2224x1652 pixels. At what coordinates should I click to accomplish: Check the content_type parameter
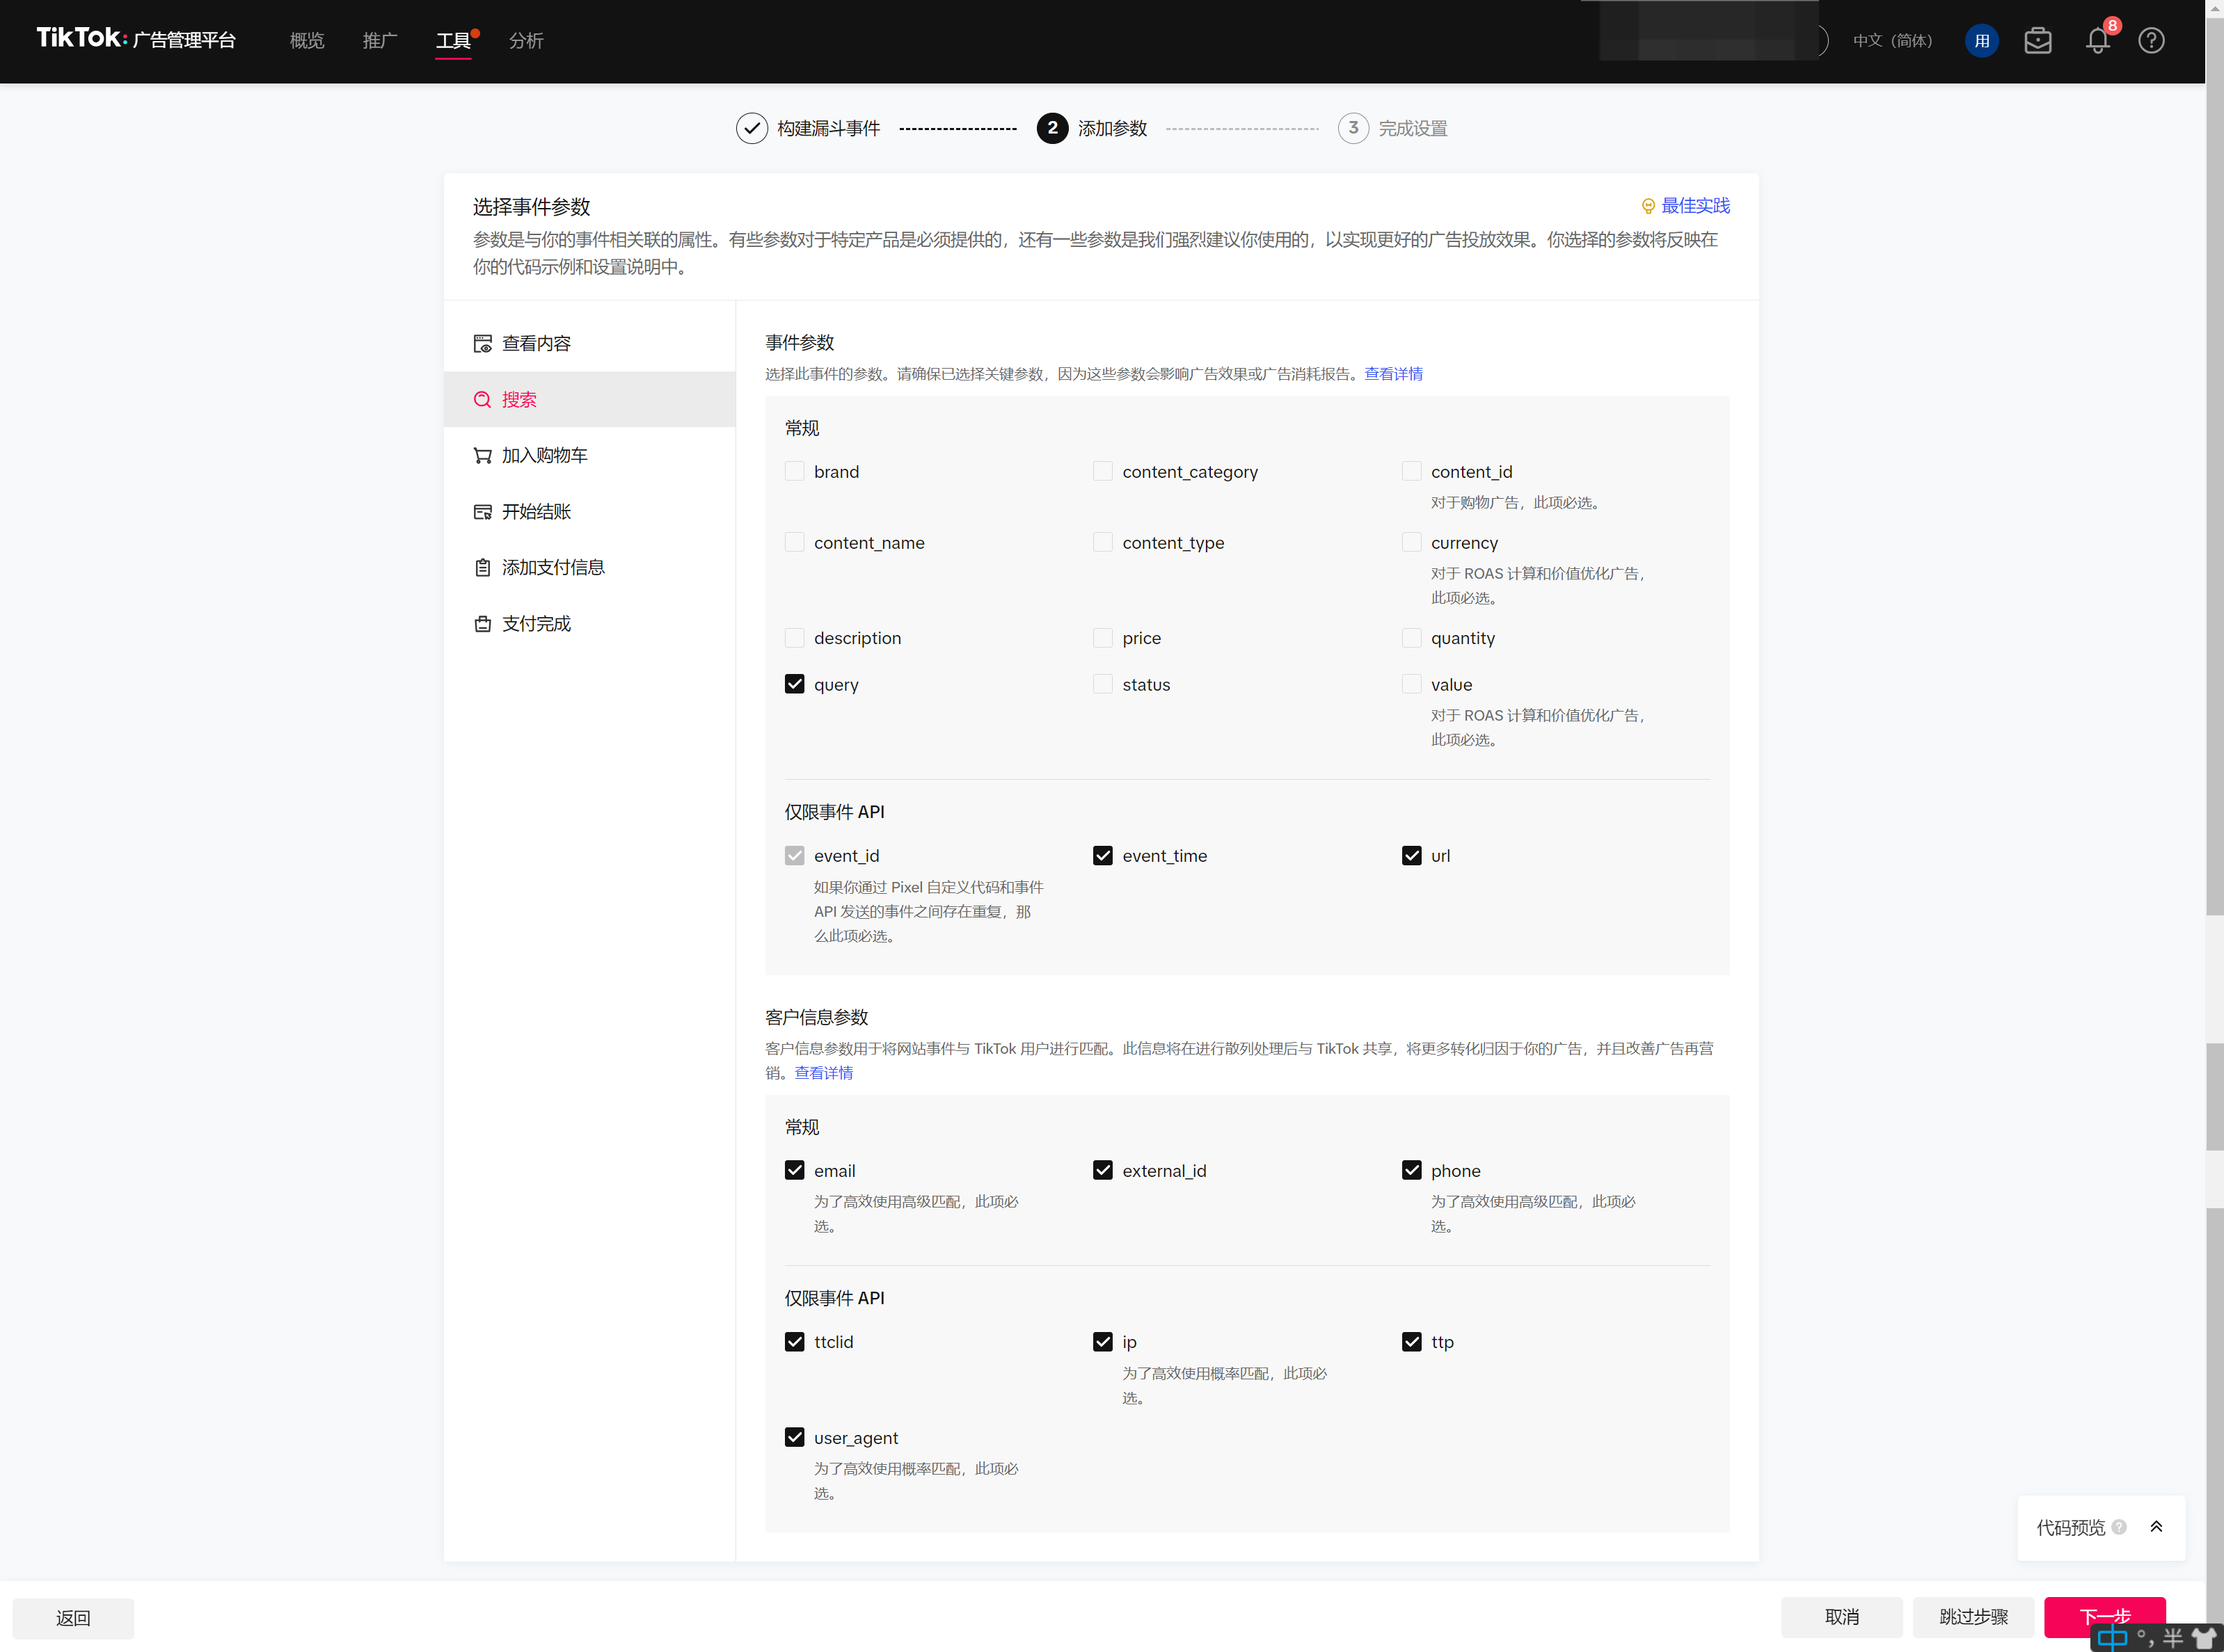pyautogui.click(x=1102, y=542)
